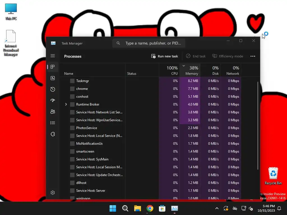
Task: Open taskbar Search
Action: point(125,208)
